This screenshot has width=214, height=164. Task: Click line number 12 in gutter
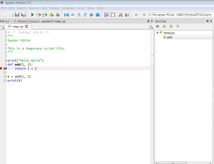tap(5, 76)
